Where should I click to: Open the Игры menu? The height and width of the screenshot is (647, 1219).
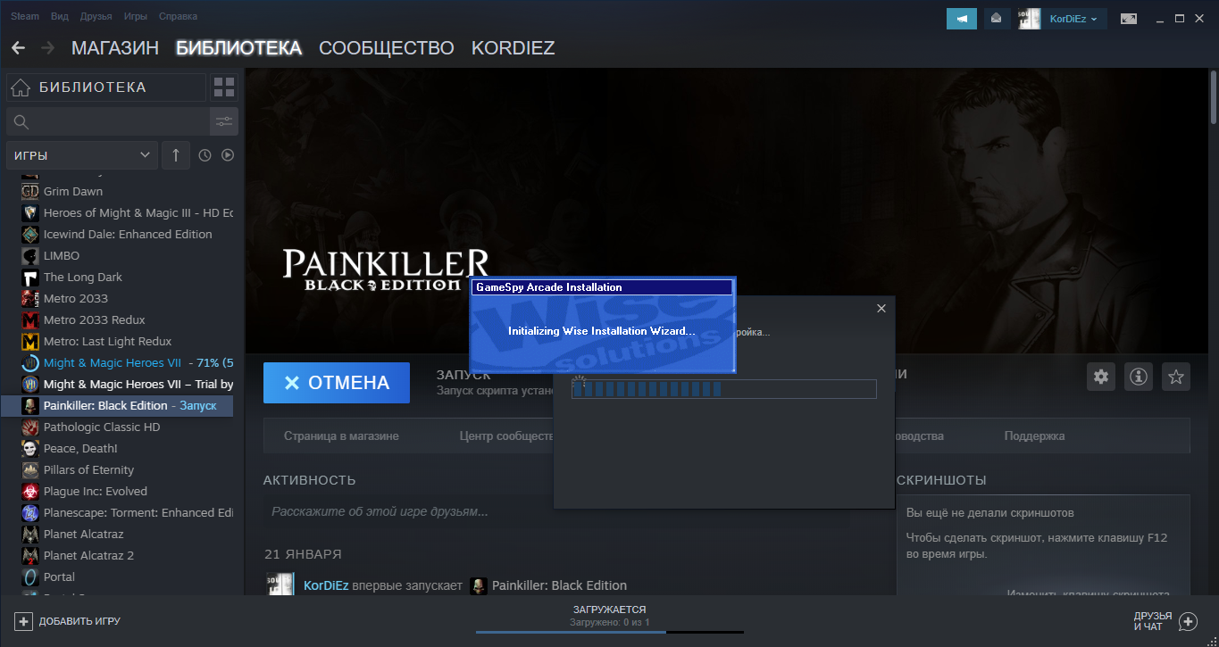(x=136, y=17)
